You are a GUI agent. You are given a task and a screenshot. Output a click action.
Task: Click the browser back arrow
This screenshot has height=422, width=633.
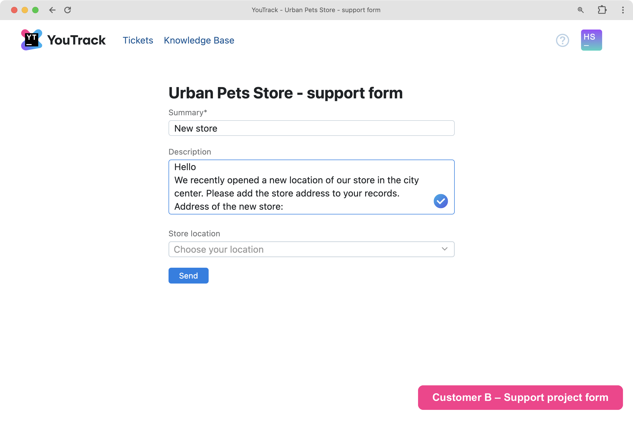[x=52, y=10]
